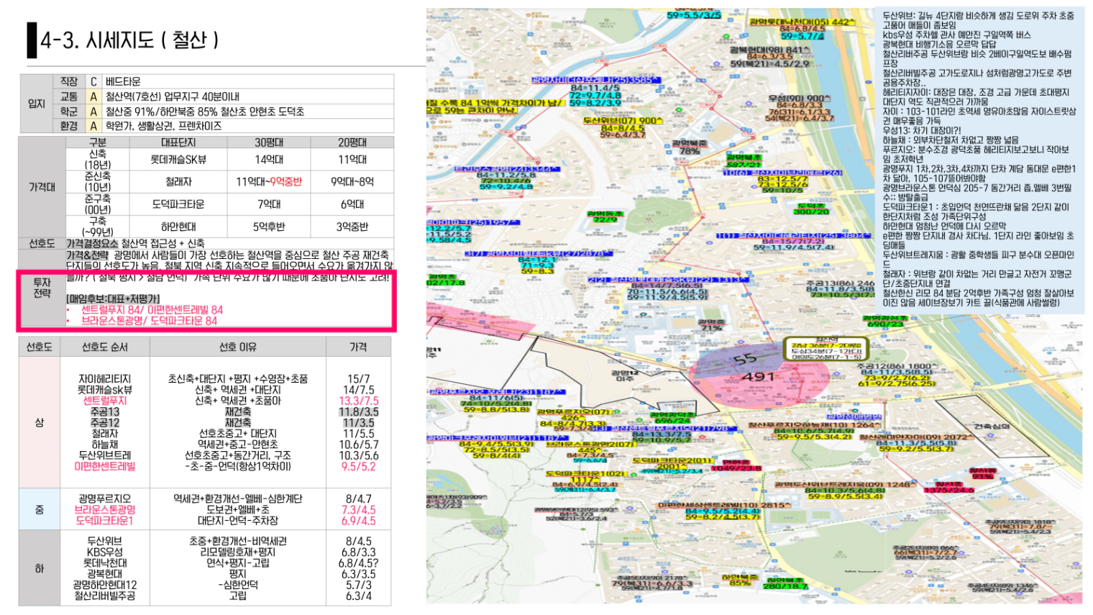Click the price "5.7/3" in the 하 tier

[358, 585]
